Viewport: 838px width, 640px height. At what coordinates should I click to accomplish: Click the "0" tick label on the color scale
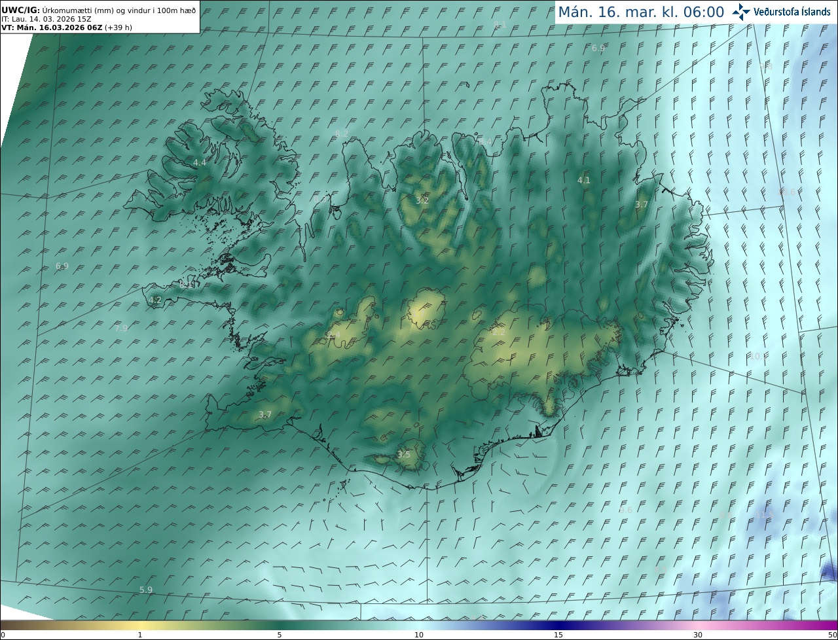(3, 635)
